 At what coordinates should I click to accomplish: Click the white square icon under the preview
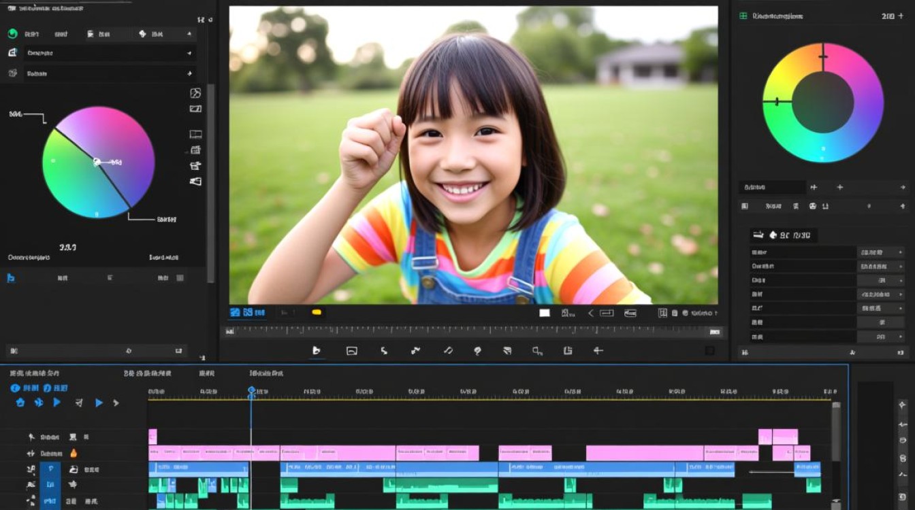pyautogui.click(x=545, y=313)
